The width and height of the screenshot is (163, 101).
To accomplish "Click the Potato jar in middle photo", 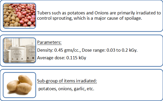I will (x=31, y=53).
